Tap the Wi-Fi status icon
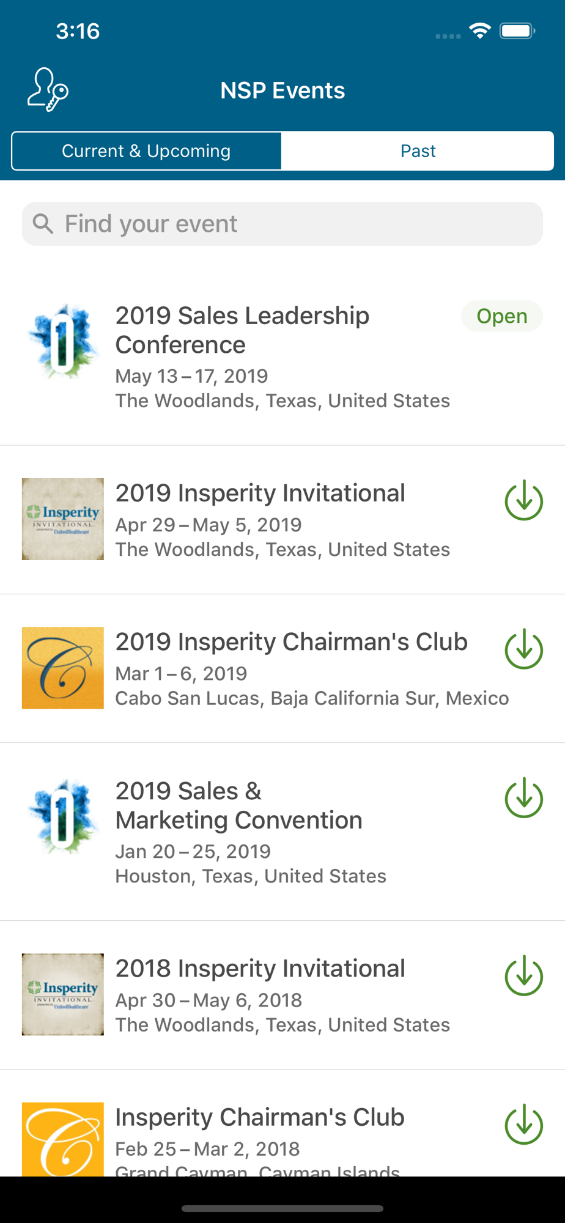565x1223 pixels. (480, 31)
